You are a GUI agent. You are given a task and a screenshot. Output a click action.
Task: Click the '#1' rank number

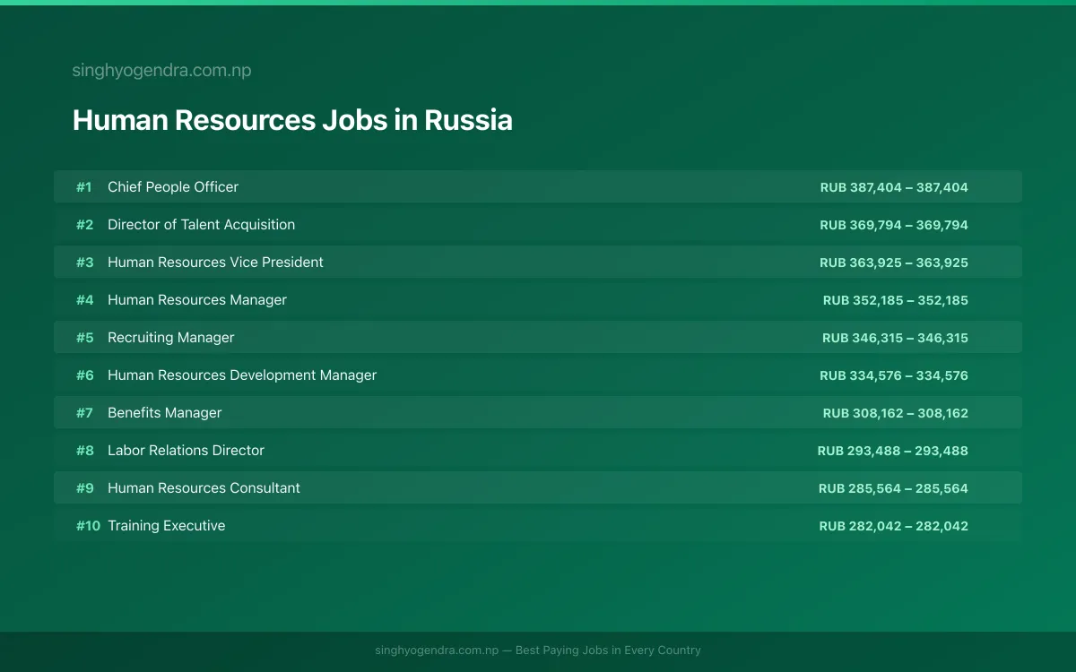(x=84, y=187)
